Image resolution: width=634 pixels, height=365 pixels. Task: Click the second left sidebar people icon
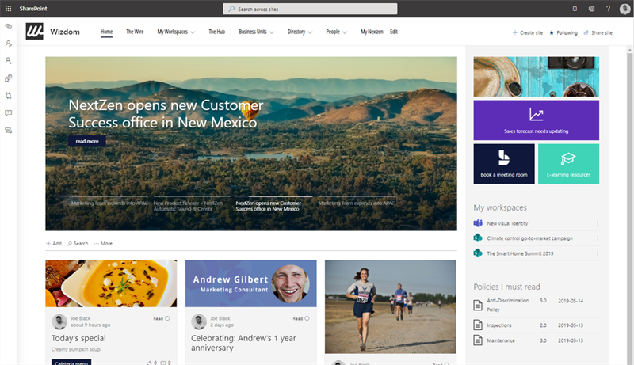point(8,44)
